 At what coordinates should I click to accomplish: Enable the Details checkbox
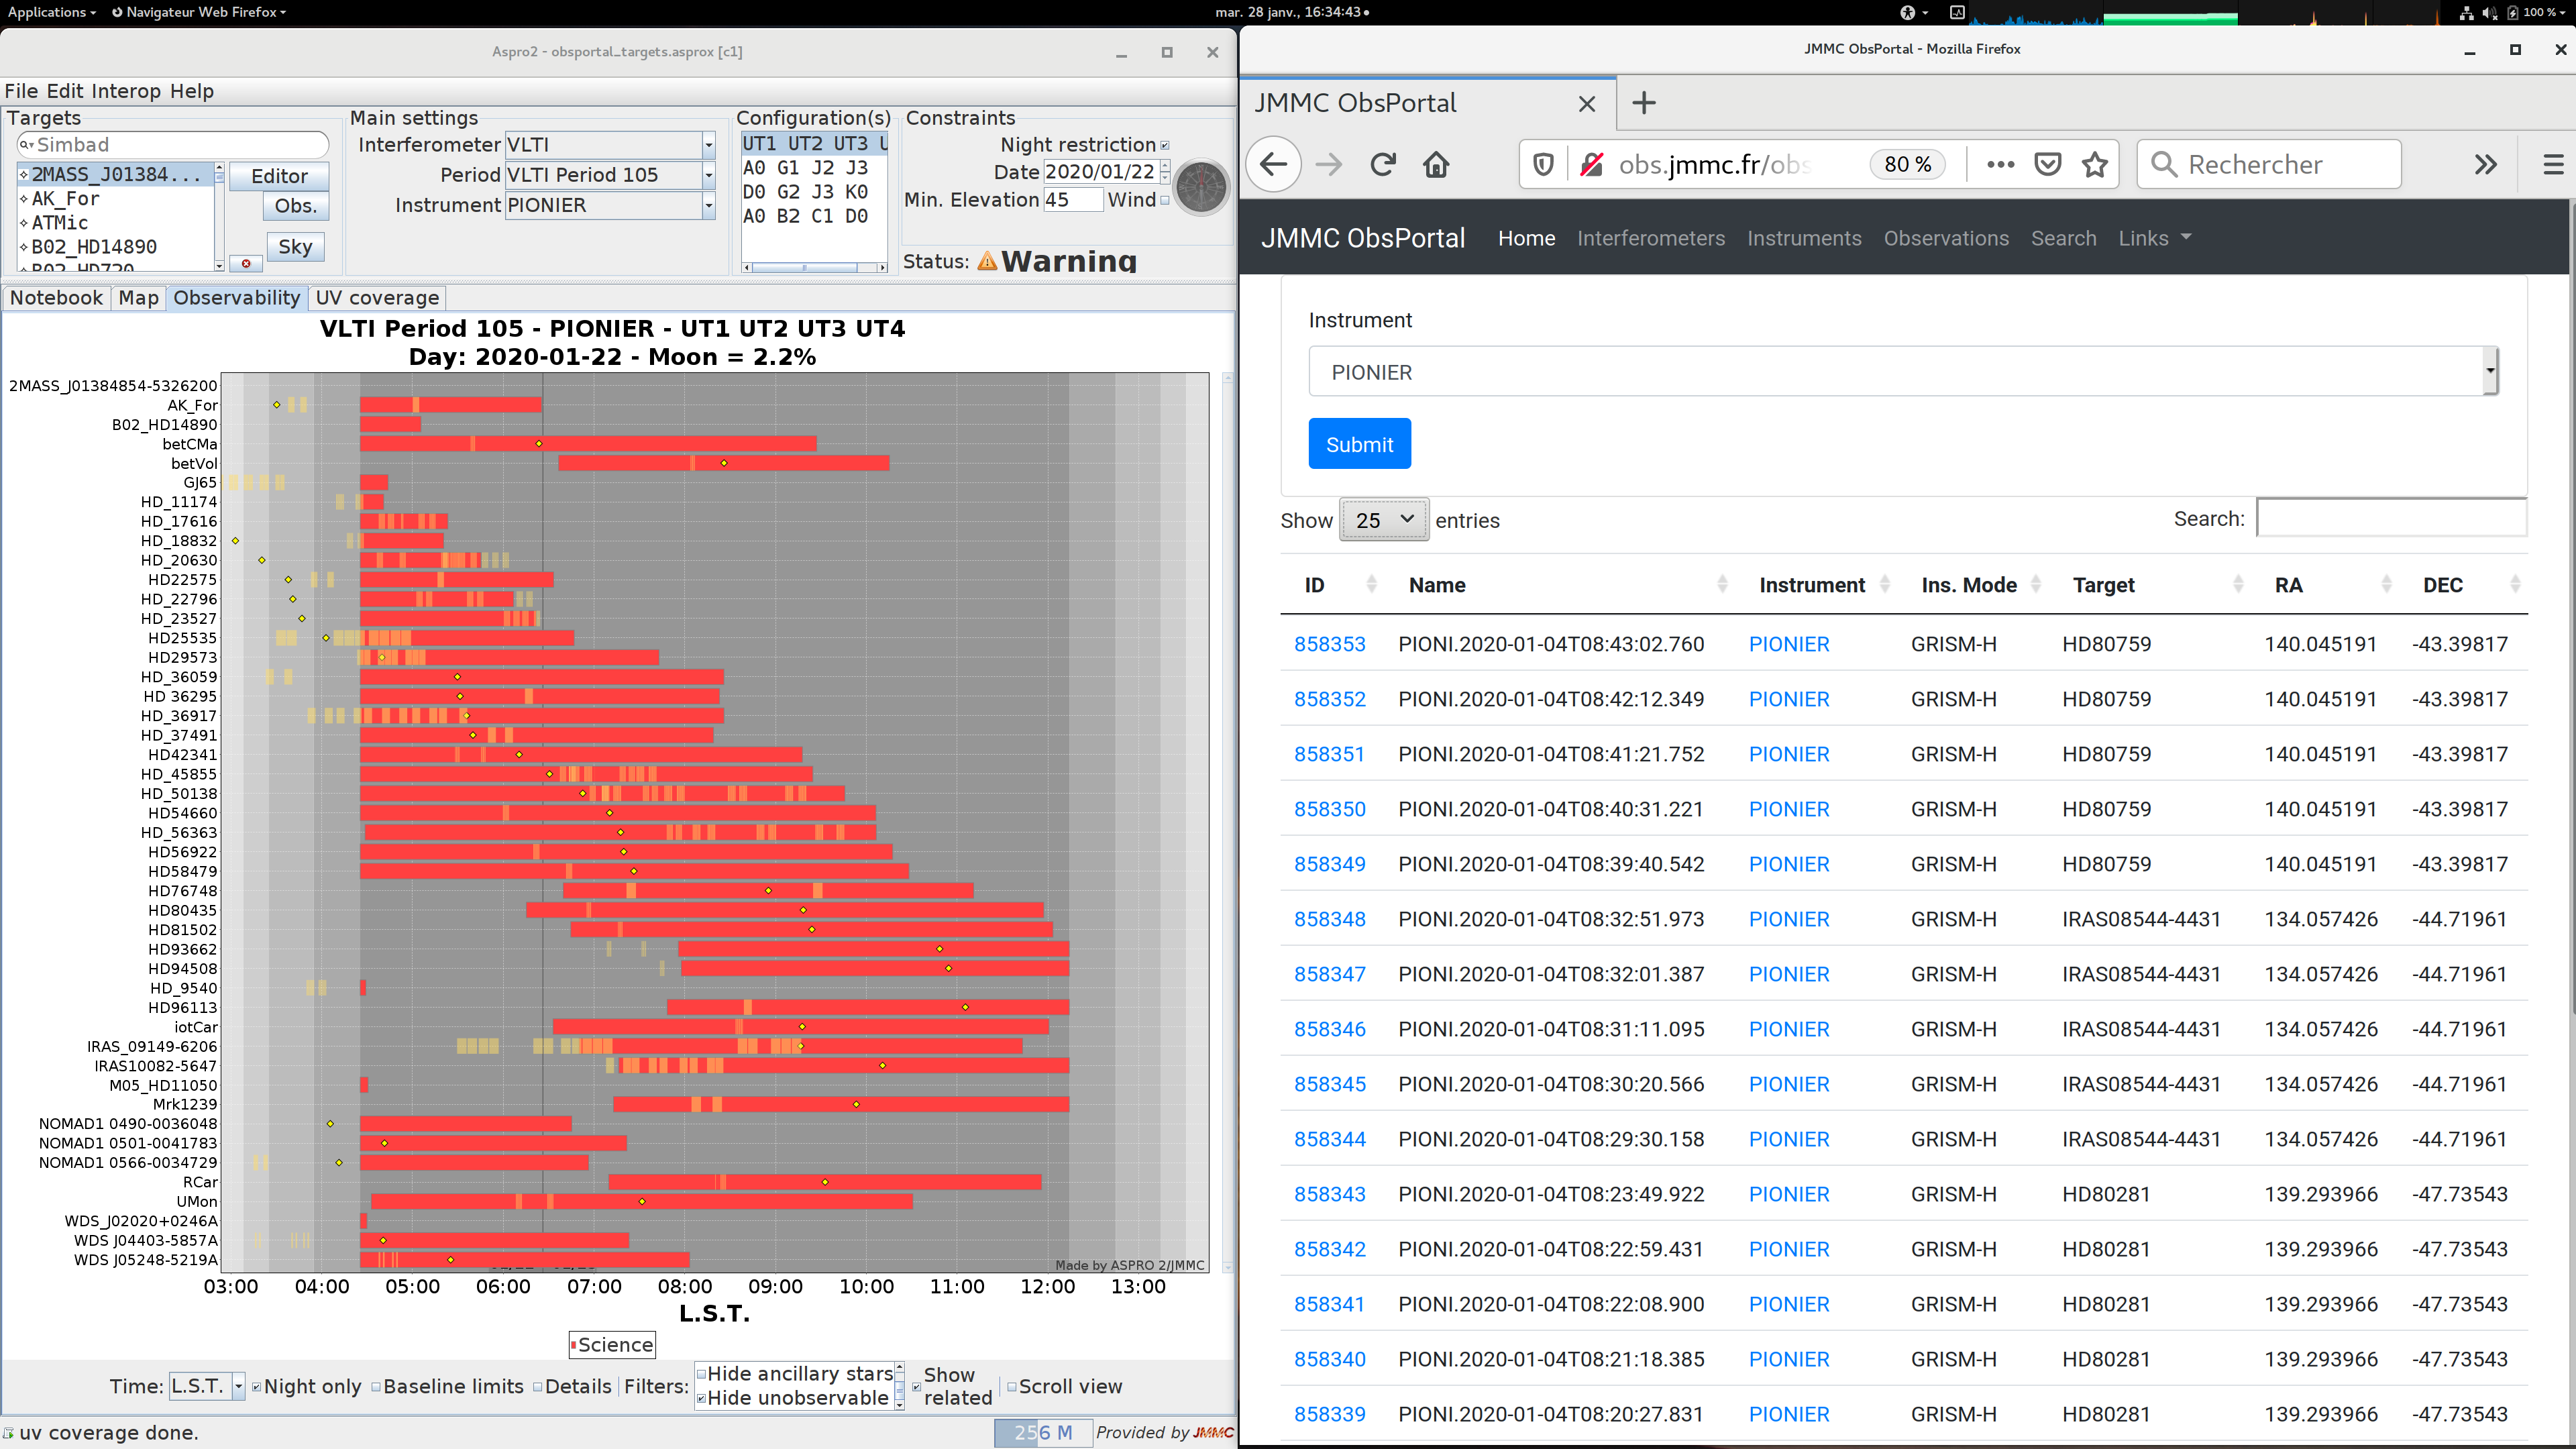click(538, 1387)
